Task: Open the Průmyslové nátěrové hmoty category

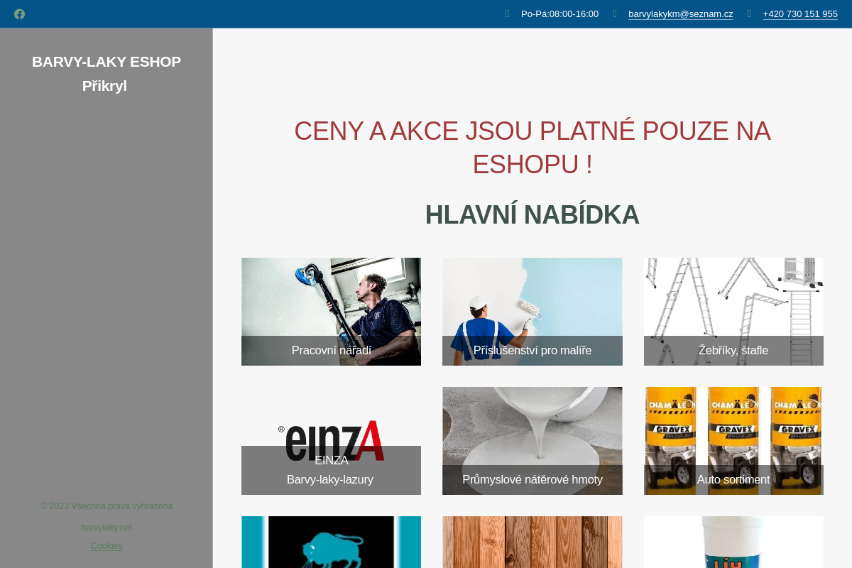Action: point(532,440)
